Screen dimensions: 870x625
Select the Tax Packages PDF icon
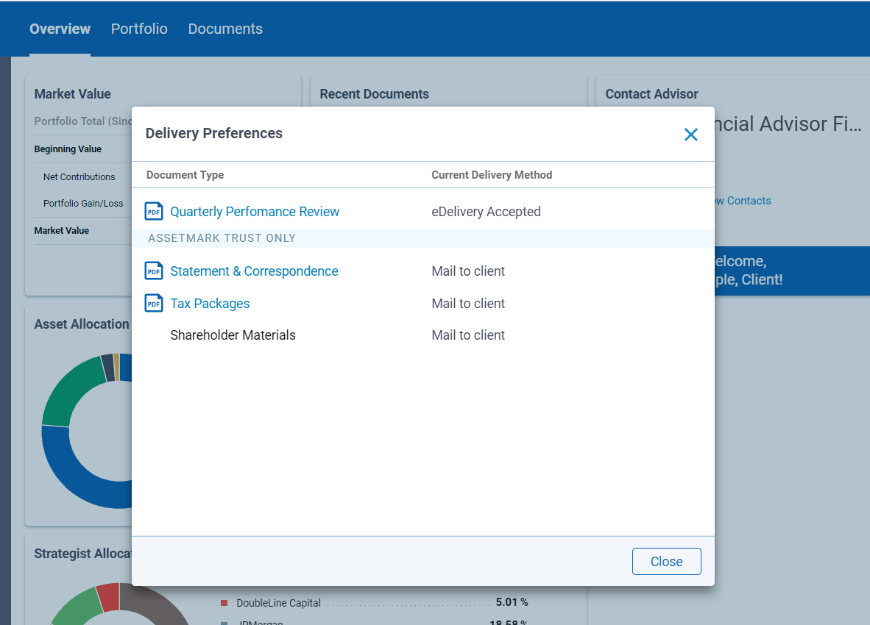click(153, 303)
